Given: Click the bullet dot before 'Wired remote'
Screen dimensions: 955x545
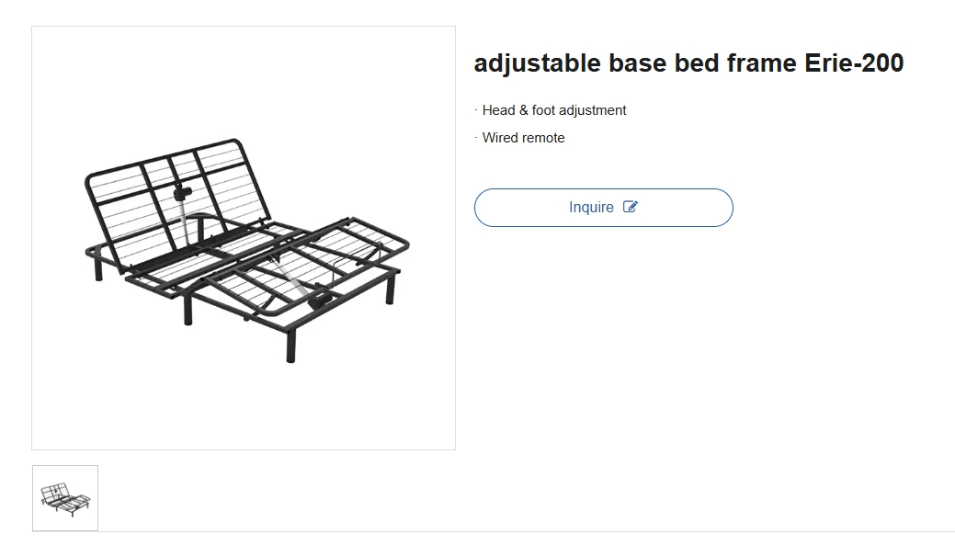Looking at the screenshot, I should coord(476,137).
